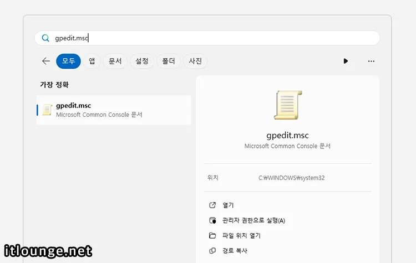Open the gpedit.msc best match result
Image resolution: width=416 pixels, height=263 pixels.
click(114, 110)
